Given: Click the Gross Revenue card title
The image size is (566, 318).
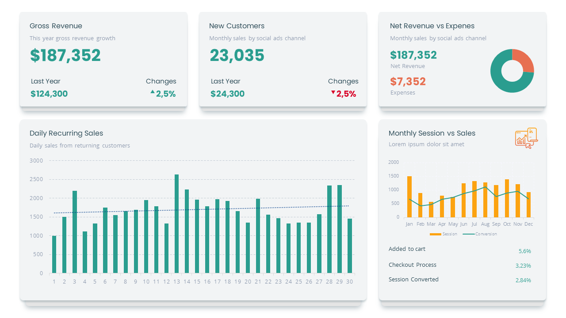Looking at the screenshot, I should pyautogui.click(x=56, y=26).
